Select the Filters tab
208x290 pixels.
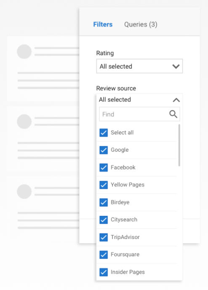click(x=103, y=24)
